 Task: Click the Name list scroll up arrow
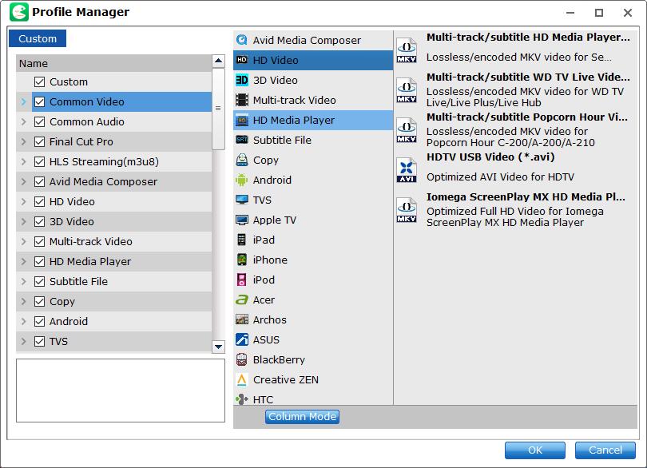click(x=218, y=61)
